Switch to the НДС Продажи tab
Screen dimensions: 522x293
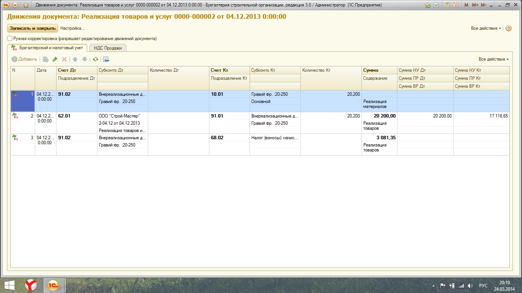click(108, 48)
